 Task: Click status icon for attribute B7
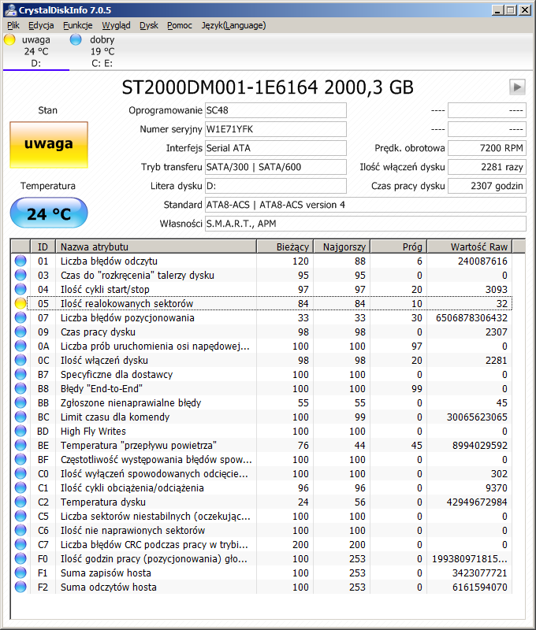coord(20,374)
